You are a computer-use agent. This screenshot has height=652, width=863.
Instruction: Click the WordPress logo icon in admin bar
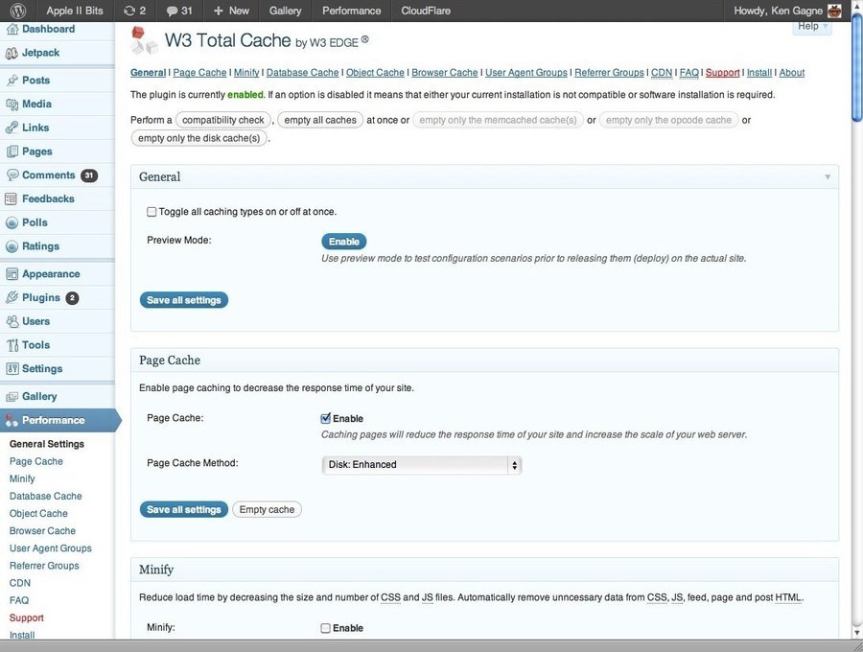pos(18,11)
